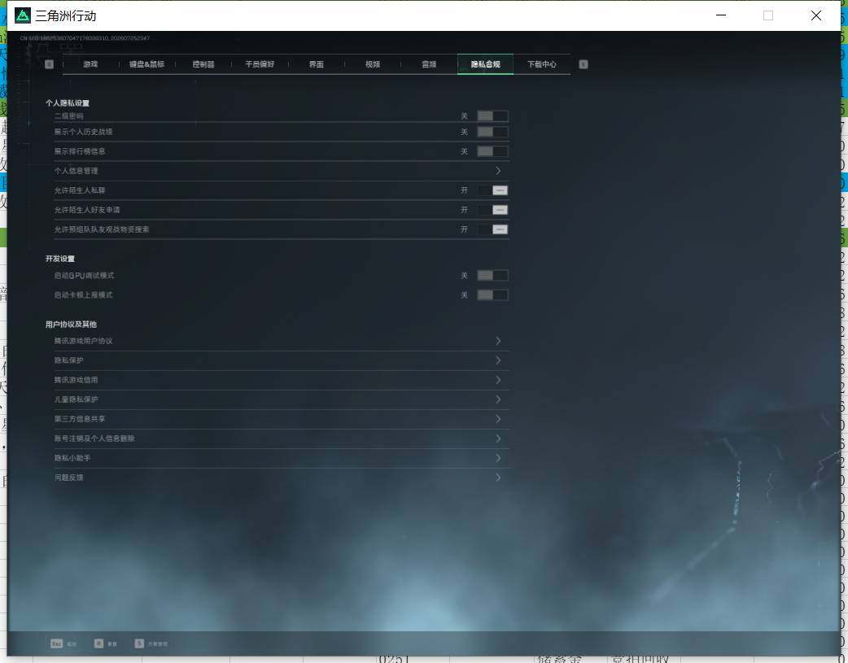Expand 账号注销及个人信息删除 chevron arrow

tap(498, 438)
